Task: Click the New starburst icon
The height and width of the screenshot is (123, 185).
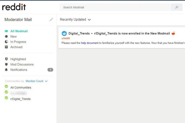Action: coord(6,37)
